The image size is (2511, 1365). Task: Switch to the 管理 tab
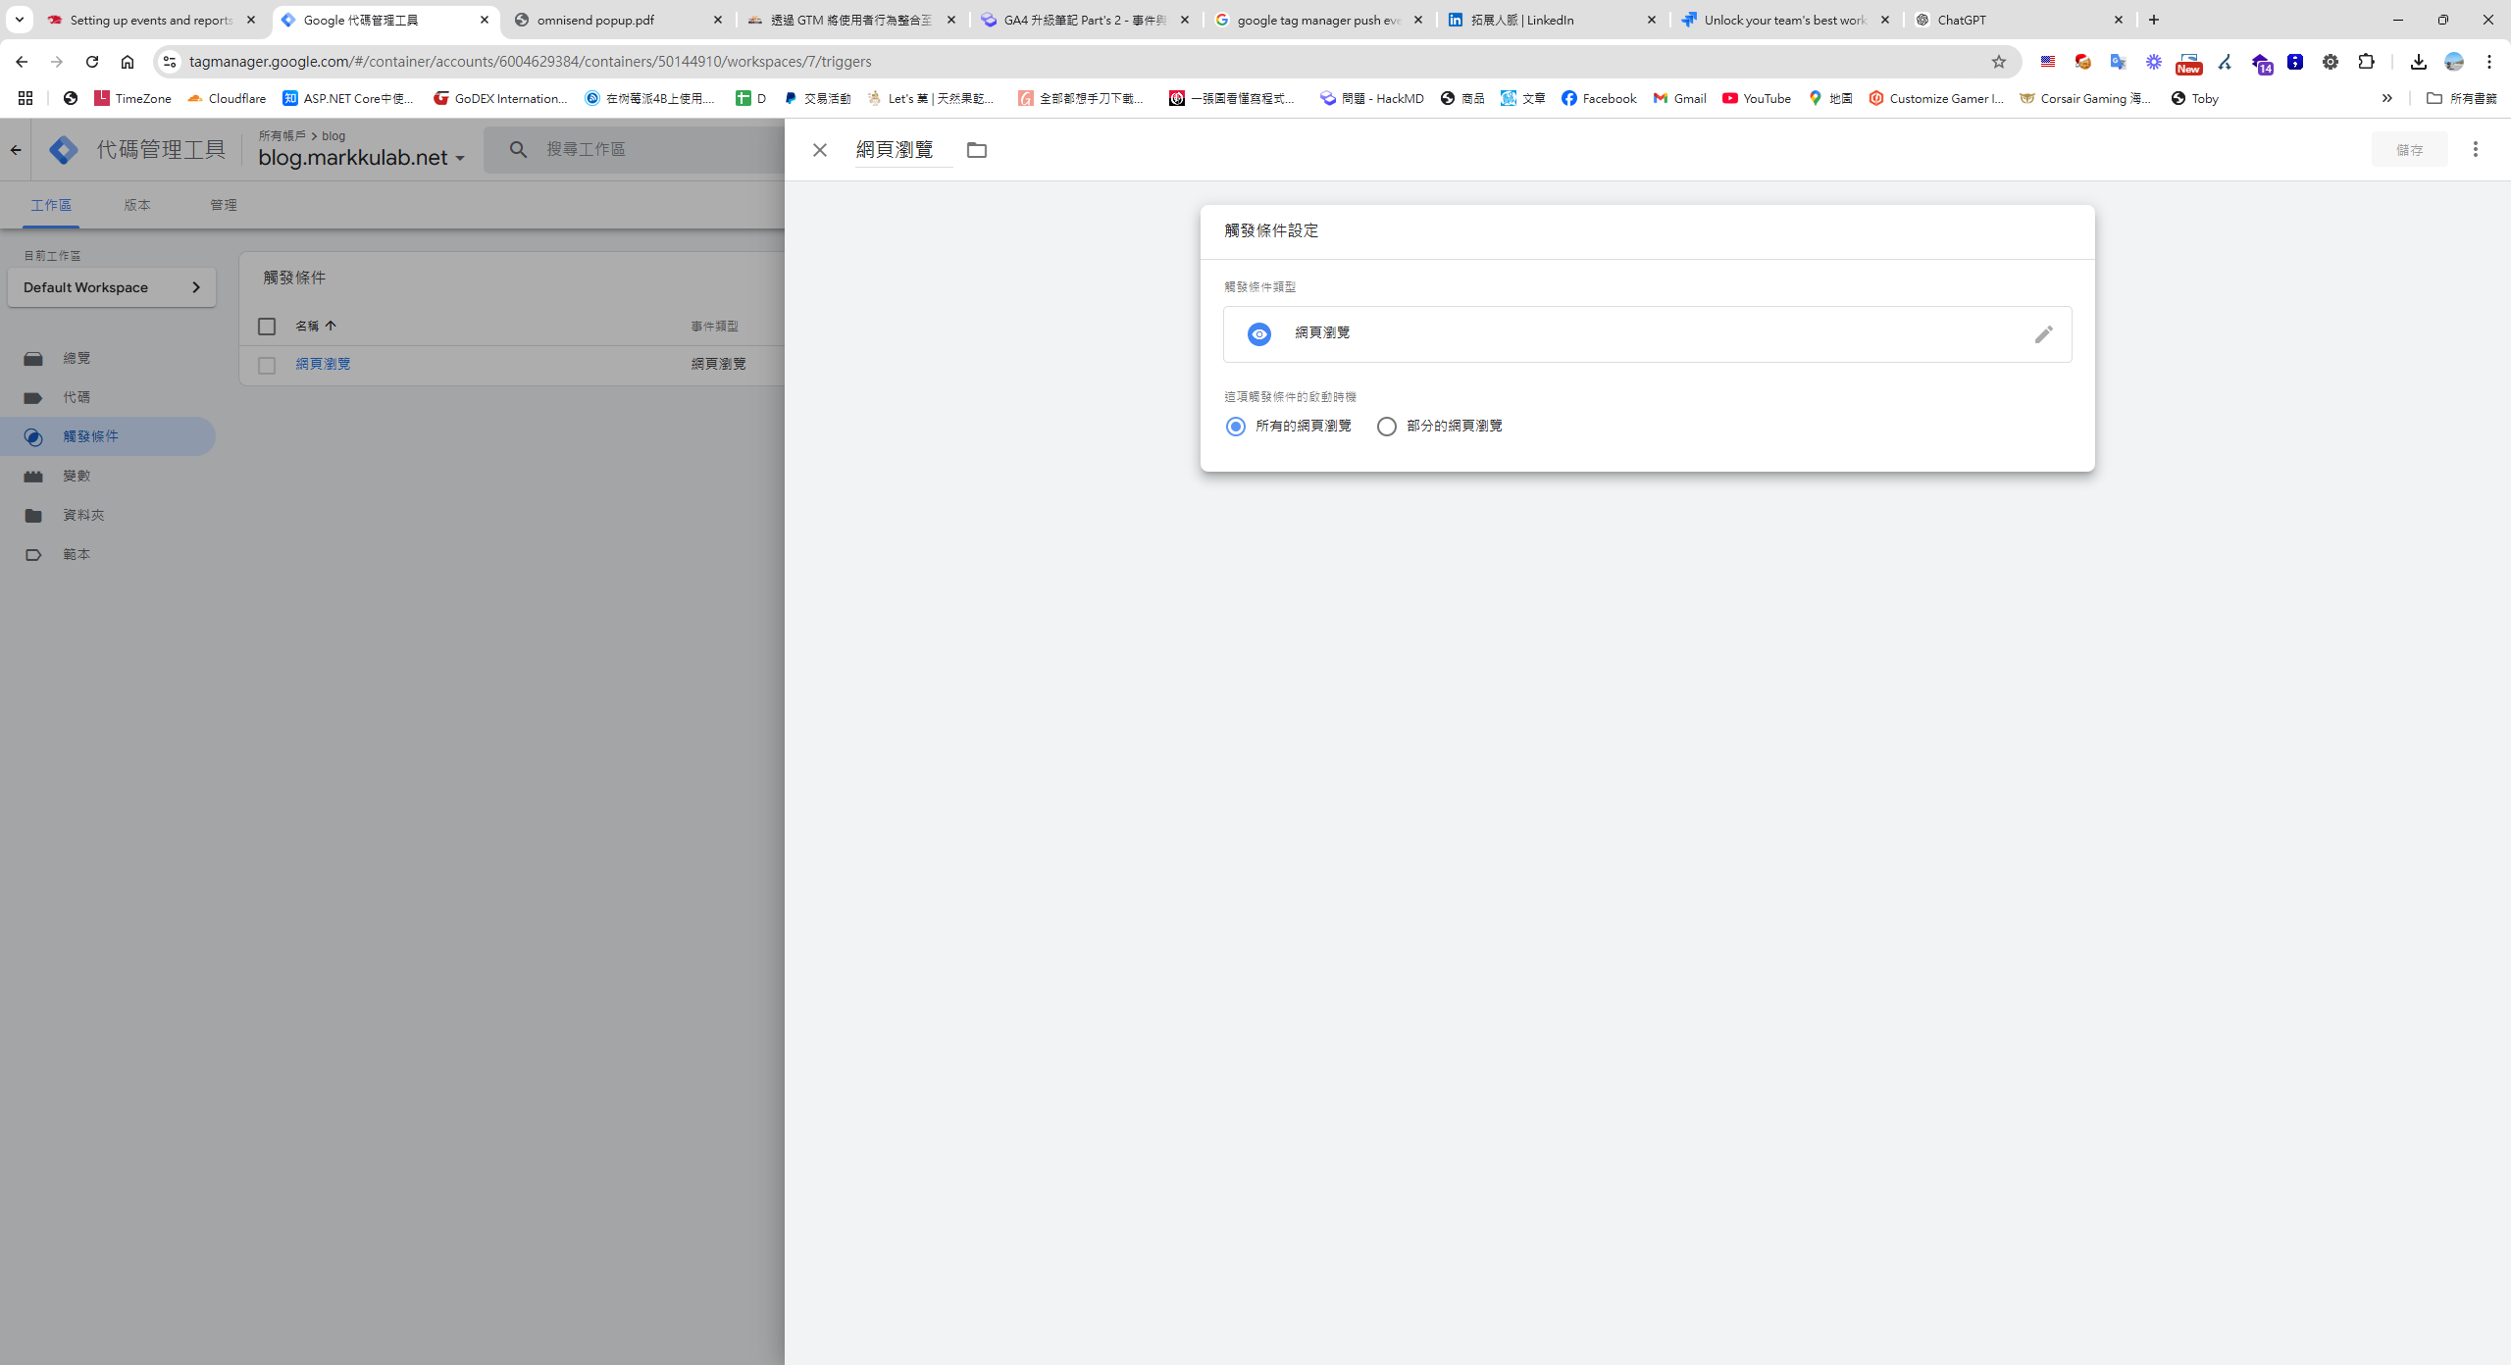[x=223, y=205]
